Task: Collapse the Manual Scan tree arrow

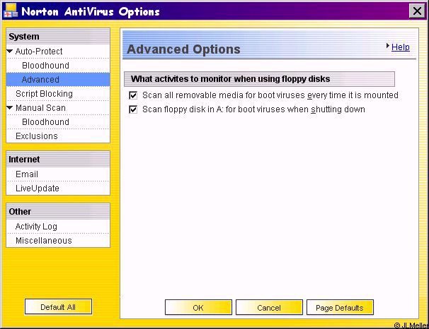Action: (x=10, y=108)
